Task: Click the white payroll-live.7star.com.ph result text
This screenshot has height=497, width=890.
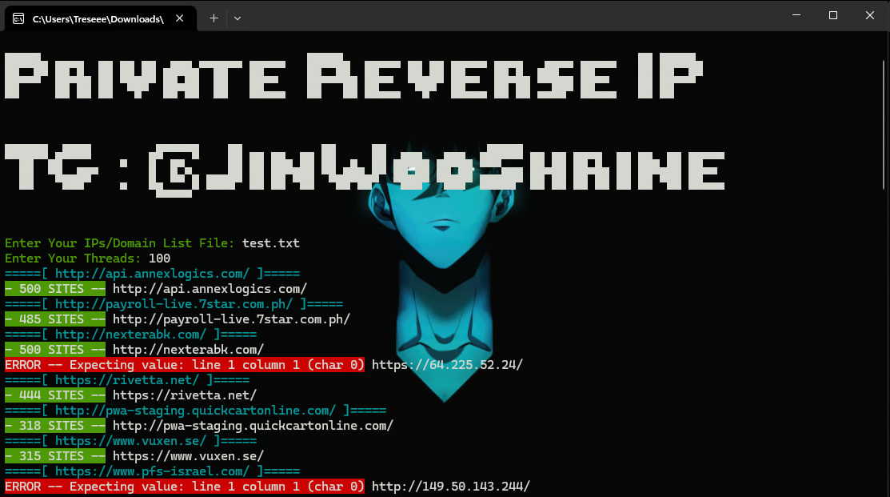Action: (x=232, y=319)
